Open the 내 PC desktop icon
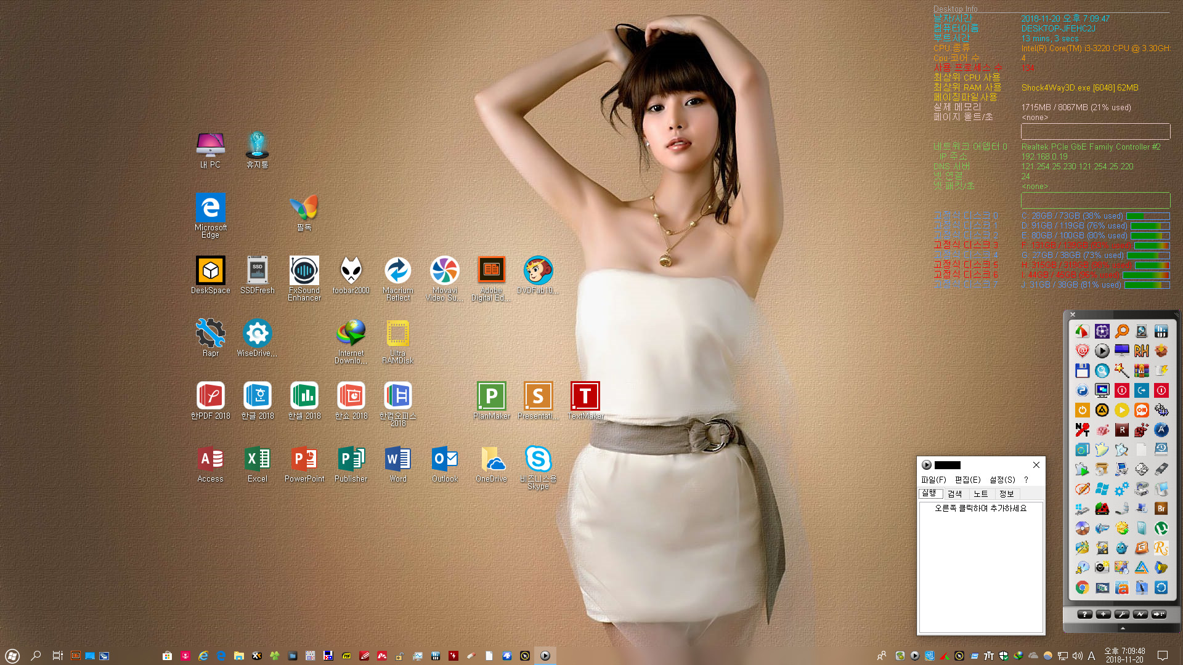The image size is (1183, 665). pos(210,150)
